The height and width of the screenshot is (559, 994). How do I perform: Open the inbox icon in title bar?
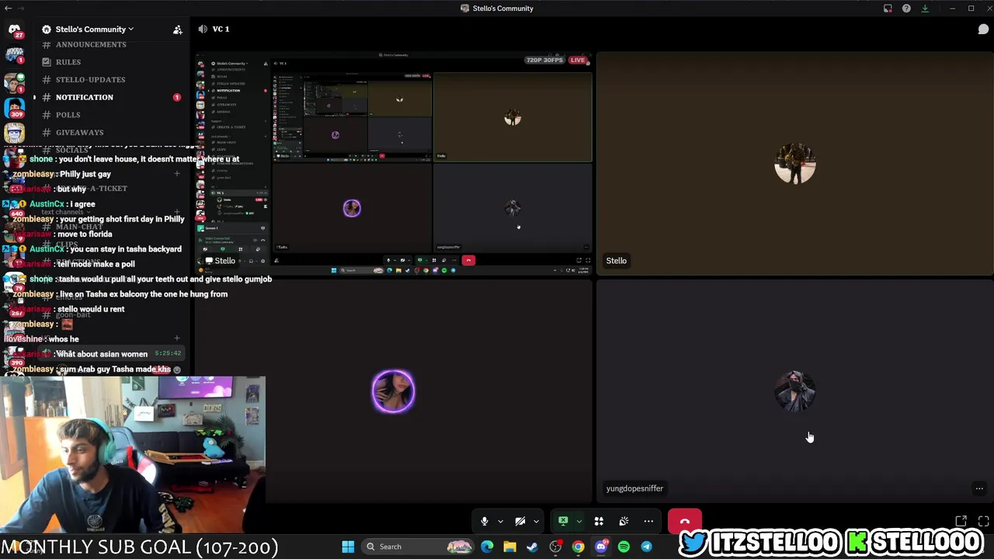(x=888, y=9)
